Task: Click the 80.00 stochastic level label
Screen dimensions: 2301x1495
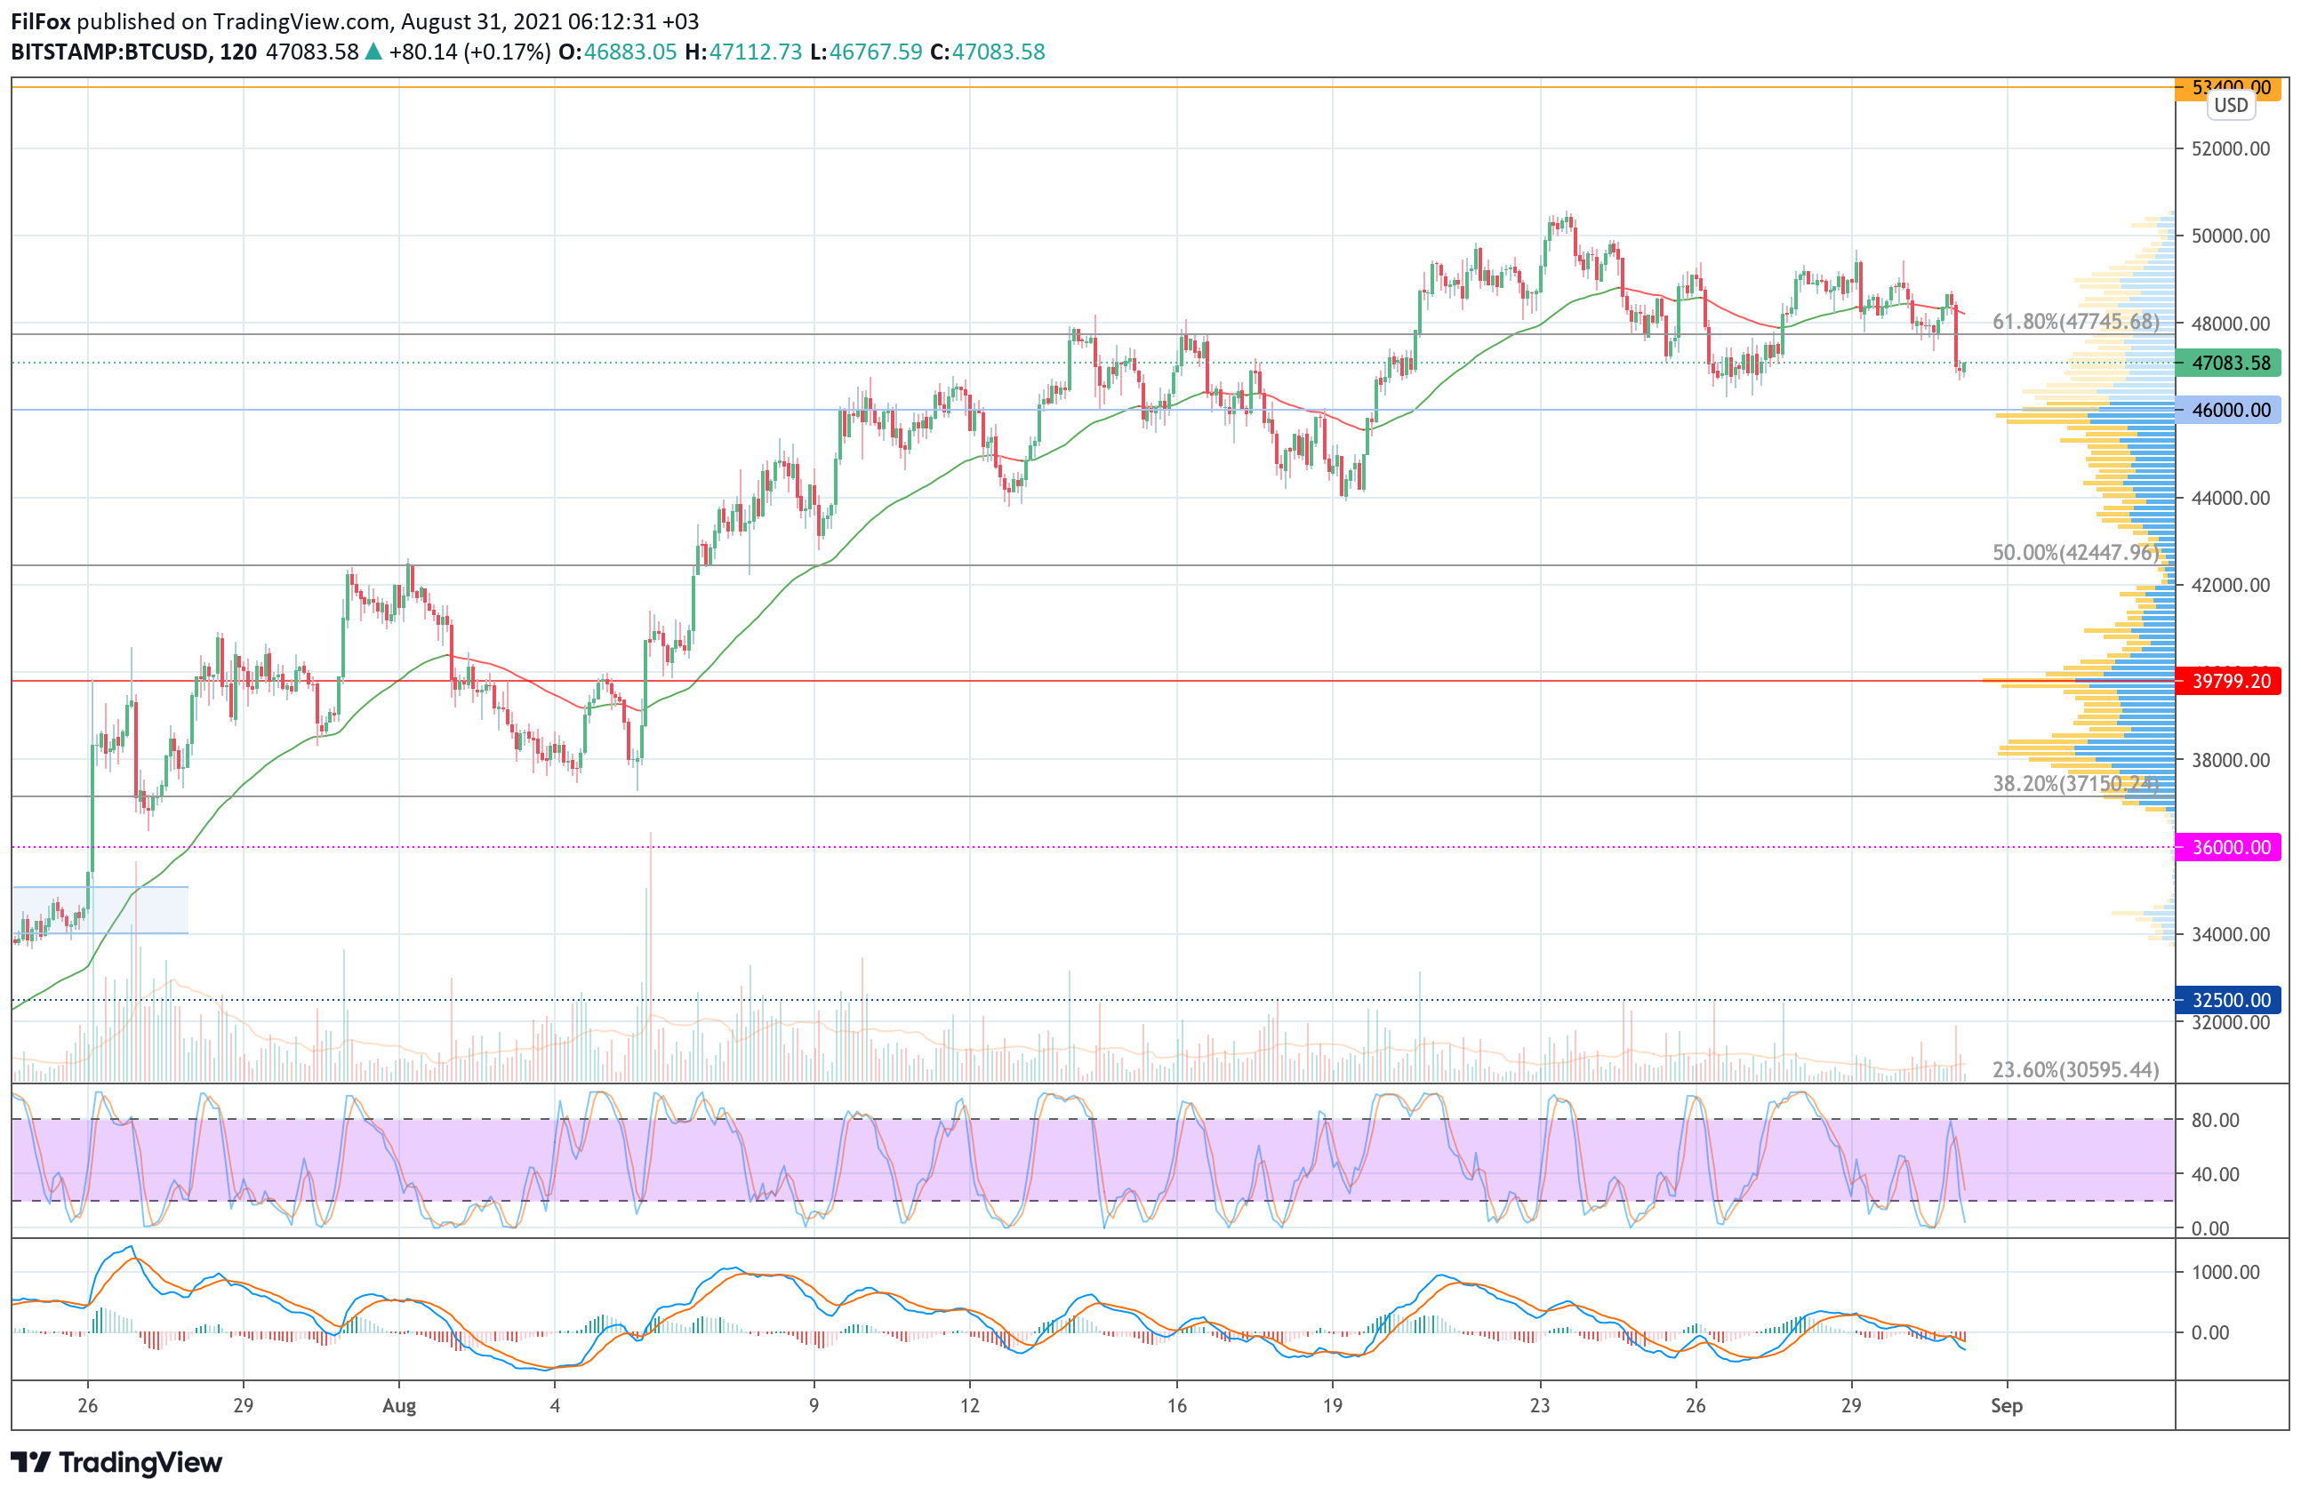Action: [2215, 1120]
